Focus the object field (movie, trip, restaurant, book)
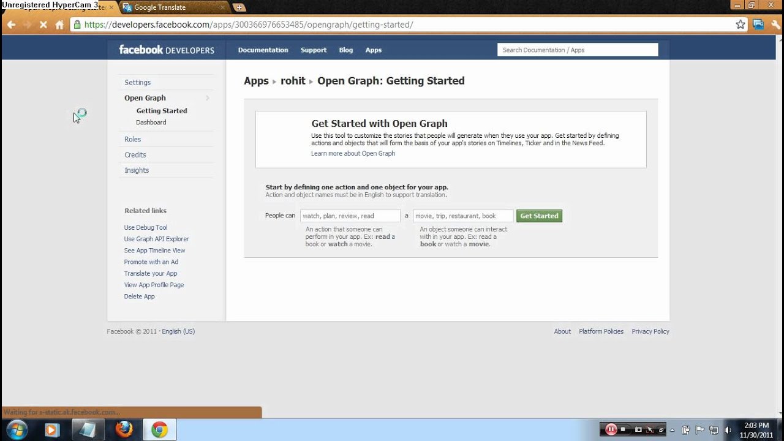The image size is (784, 441). point(463,216)
